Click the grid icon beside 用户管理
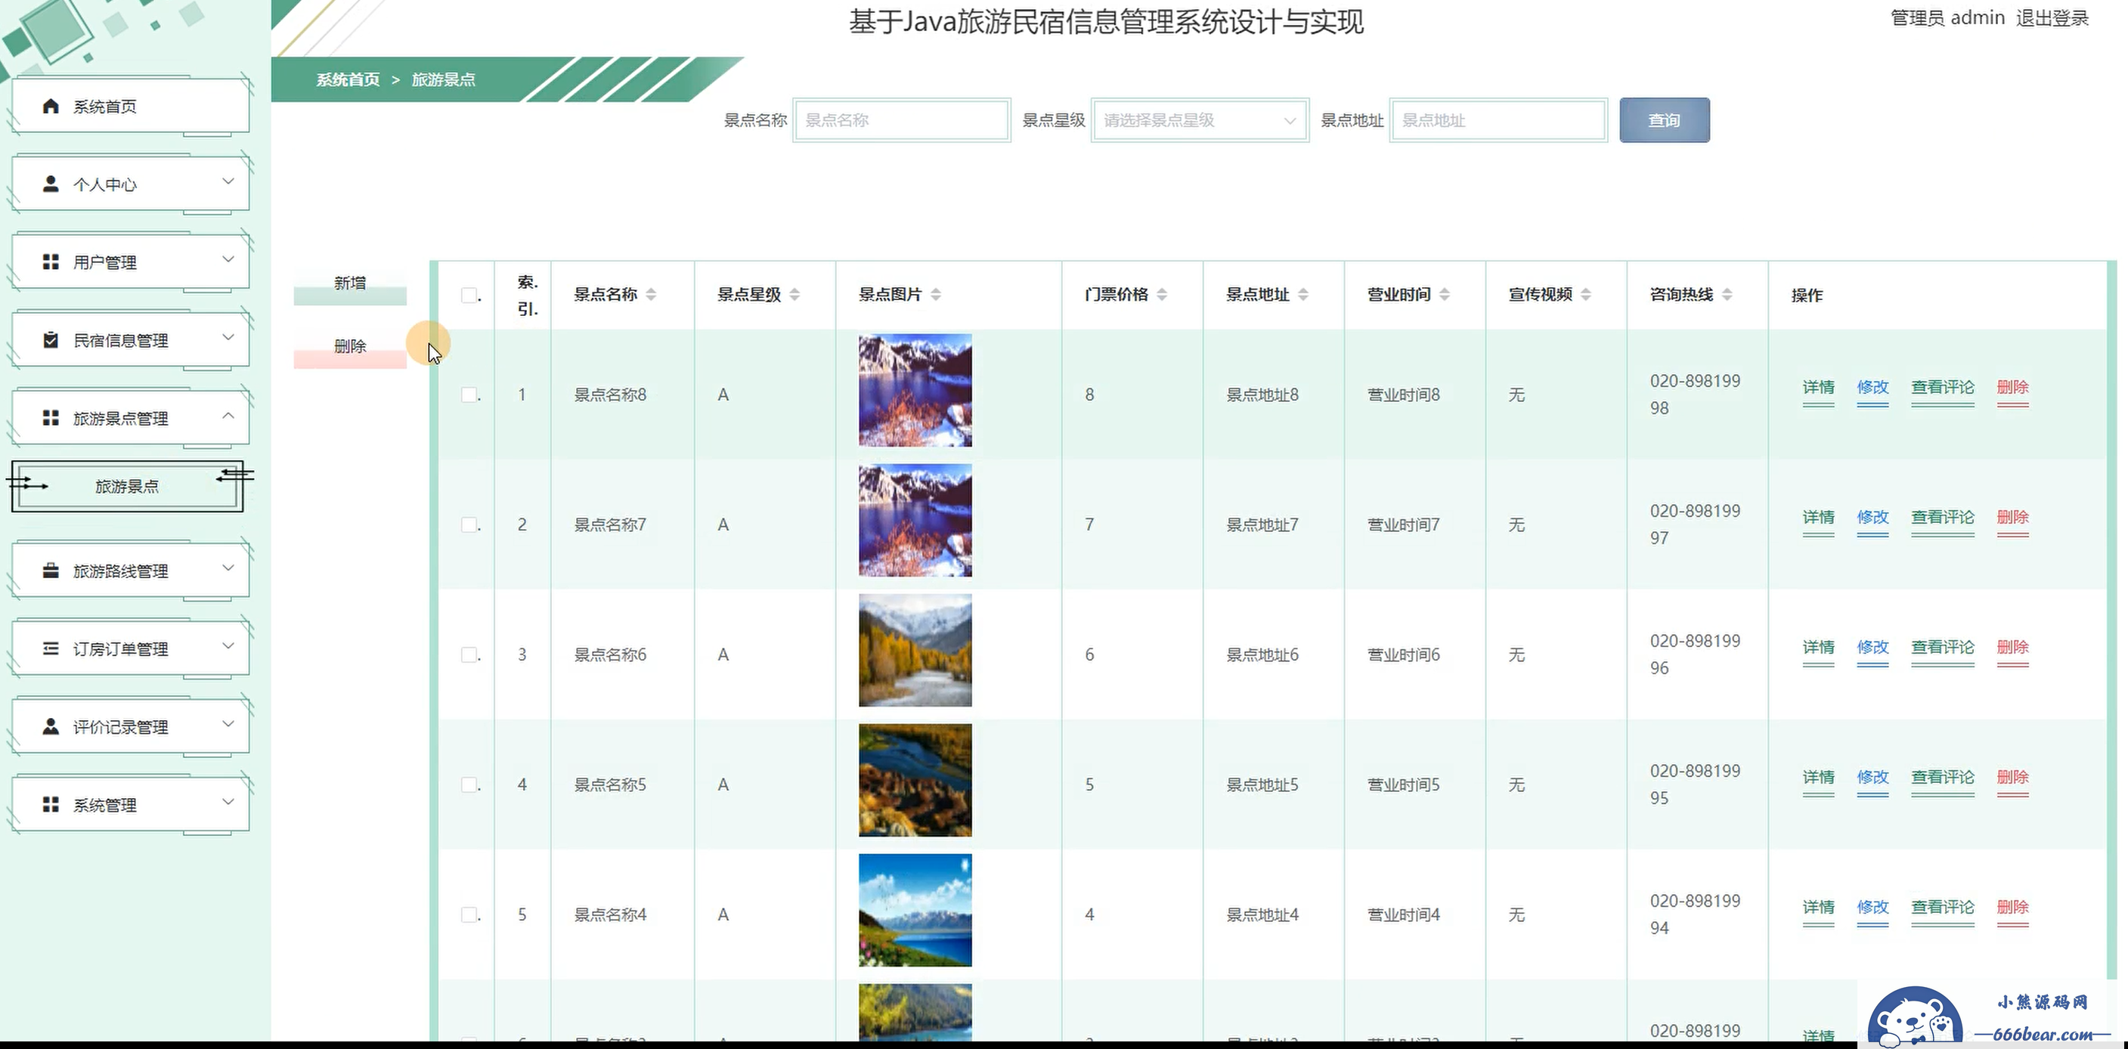The width and height of the screenshot is (2128, 1049). point(51,261)
